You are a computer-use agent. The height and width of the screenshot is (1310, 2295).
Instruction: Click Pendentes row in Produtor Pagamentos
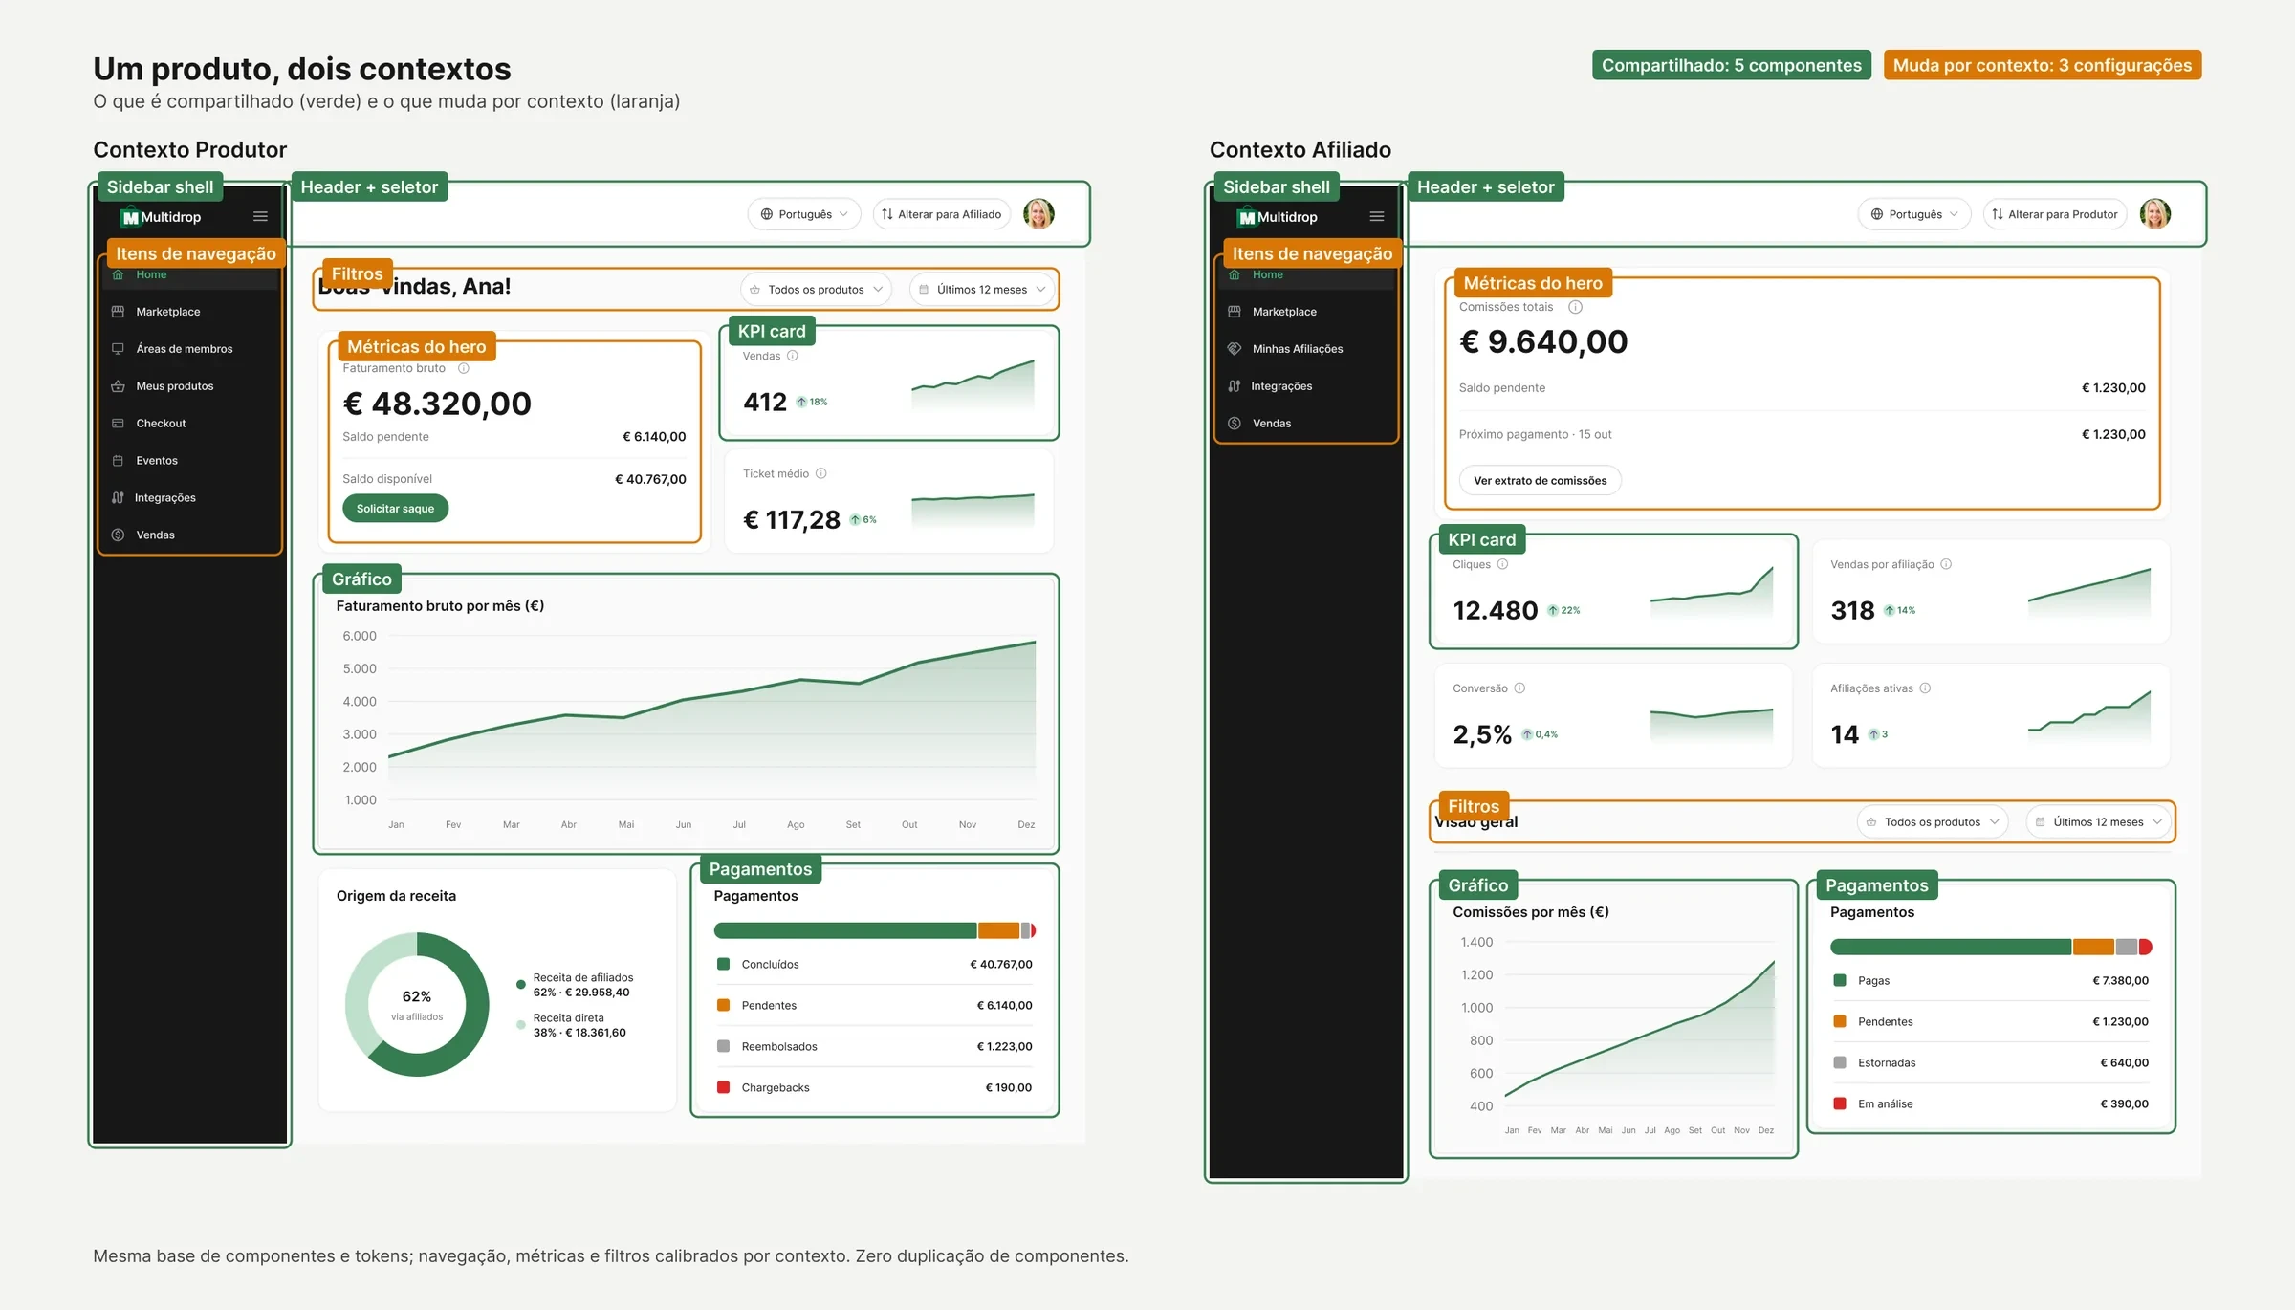[874, 1006]
